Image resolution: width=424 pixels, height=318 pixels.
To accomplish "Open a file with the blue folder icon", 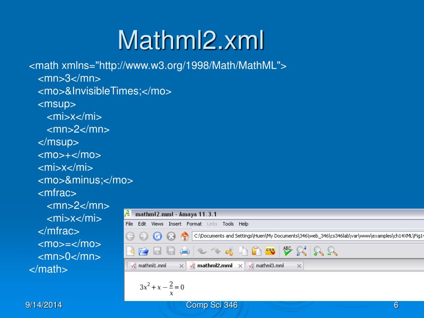I will pos(144,251).
